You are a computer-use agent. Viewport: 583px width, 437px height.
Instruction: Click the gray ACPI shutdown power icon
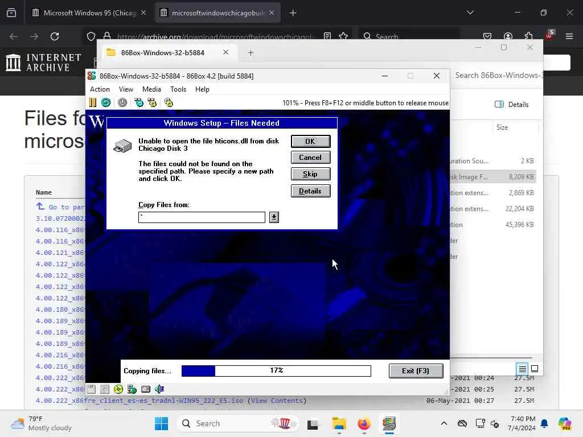122,102
